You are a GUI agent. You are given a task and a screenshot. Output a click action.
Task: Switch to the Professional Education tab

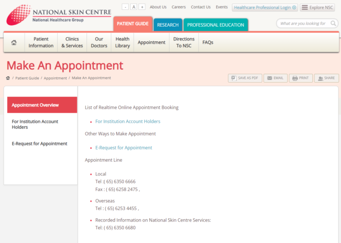click(216, 25)
